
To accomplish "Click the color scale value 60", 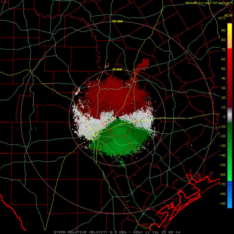I will [223, 59].
